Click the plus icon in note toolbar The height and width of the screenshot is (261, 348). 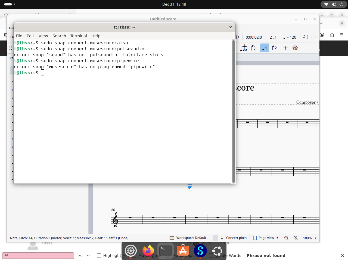pos(285,48)
